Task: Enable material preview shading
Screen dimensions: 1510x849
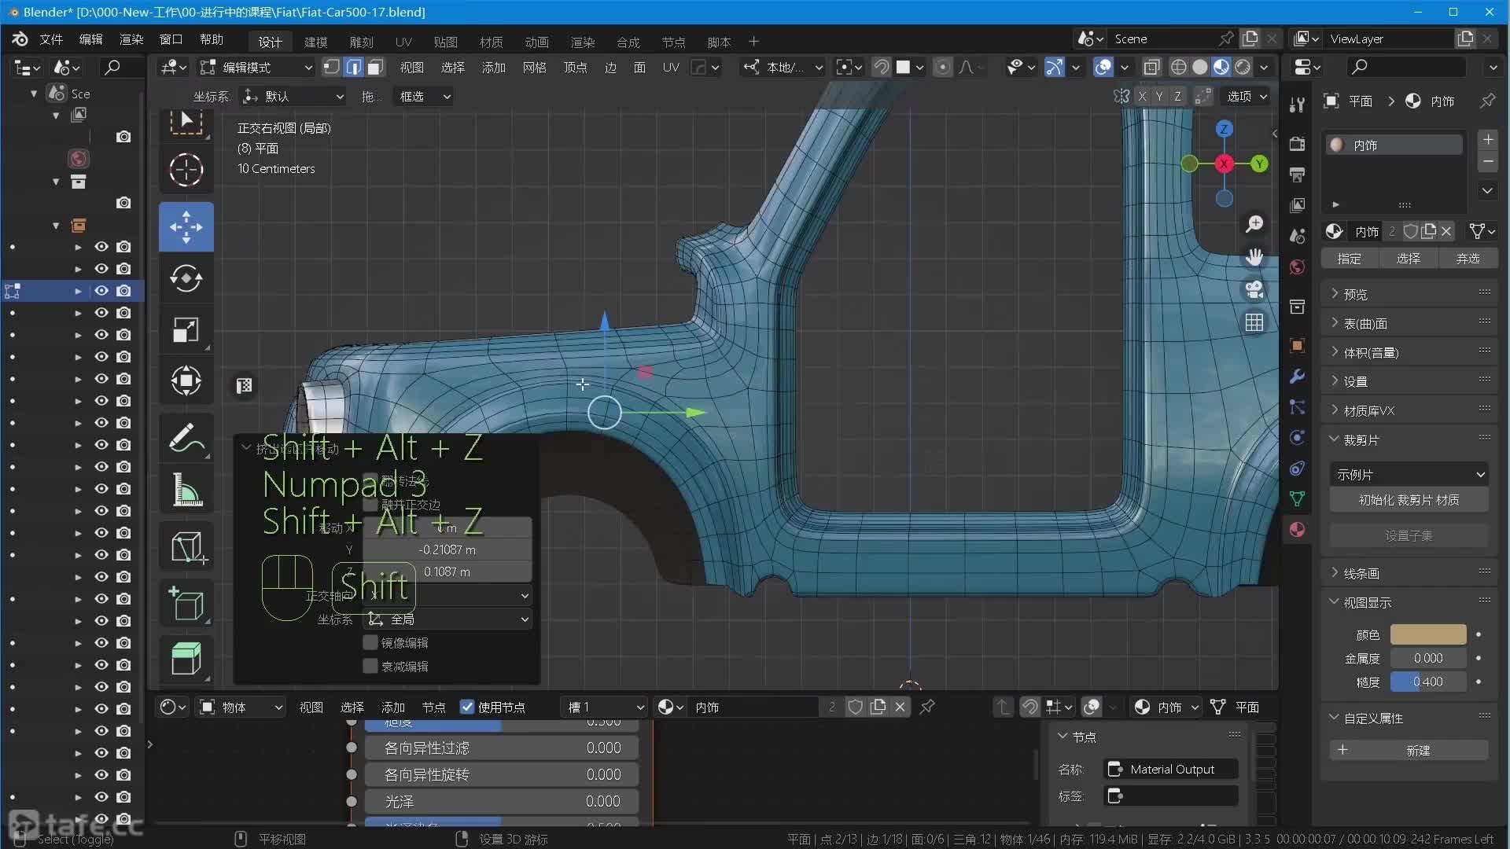Action: pyautogui.click(x=1221, y=67)
